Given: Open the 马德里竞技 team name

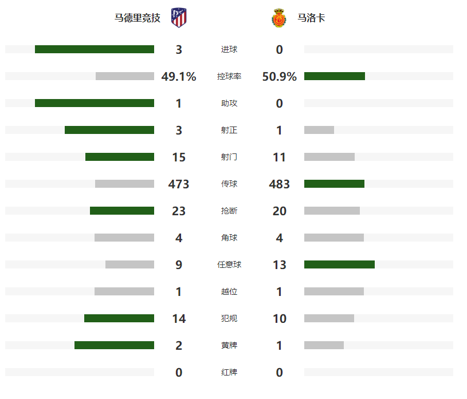Looking at the screenshot, I should [x=138, y=18].
